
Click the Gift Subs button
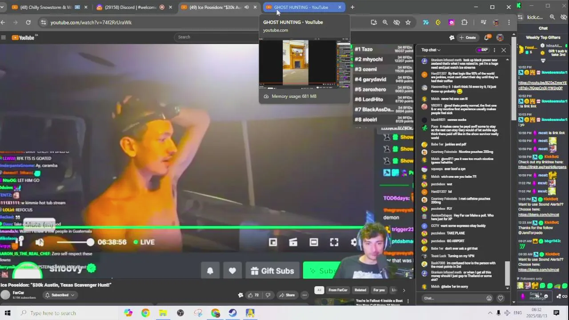pos(272,271)
